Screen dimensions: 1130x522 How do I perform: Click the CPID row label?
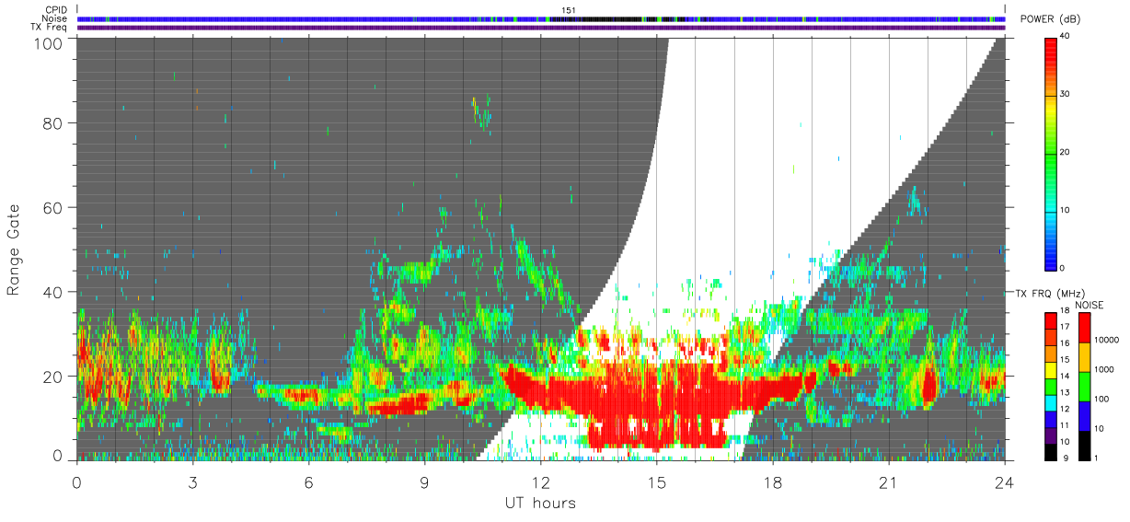click(x=56, y=10)
